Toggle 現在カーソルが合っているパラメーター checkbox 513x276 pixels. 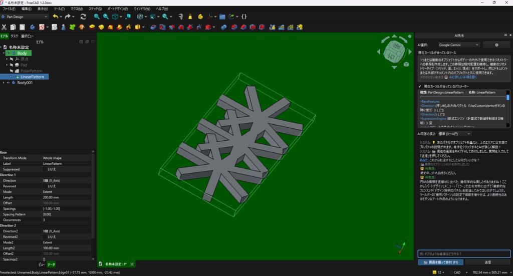coord(420,86)
